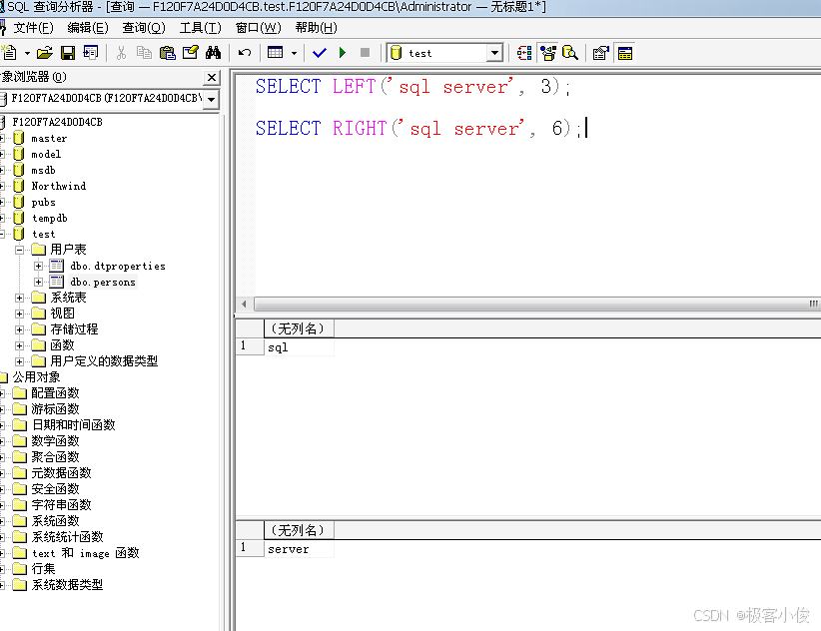Select the Northwind database

[x=59, y=186]
